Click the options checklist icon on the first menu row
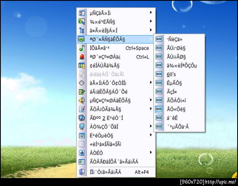The width and height of the screenshot is (238, 186). 82,13
